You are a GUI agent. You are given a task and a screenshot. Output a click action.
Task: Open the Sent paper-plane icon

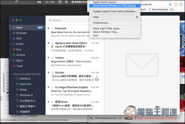pos(14,38)
